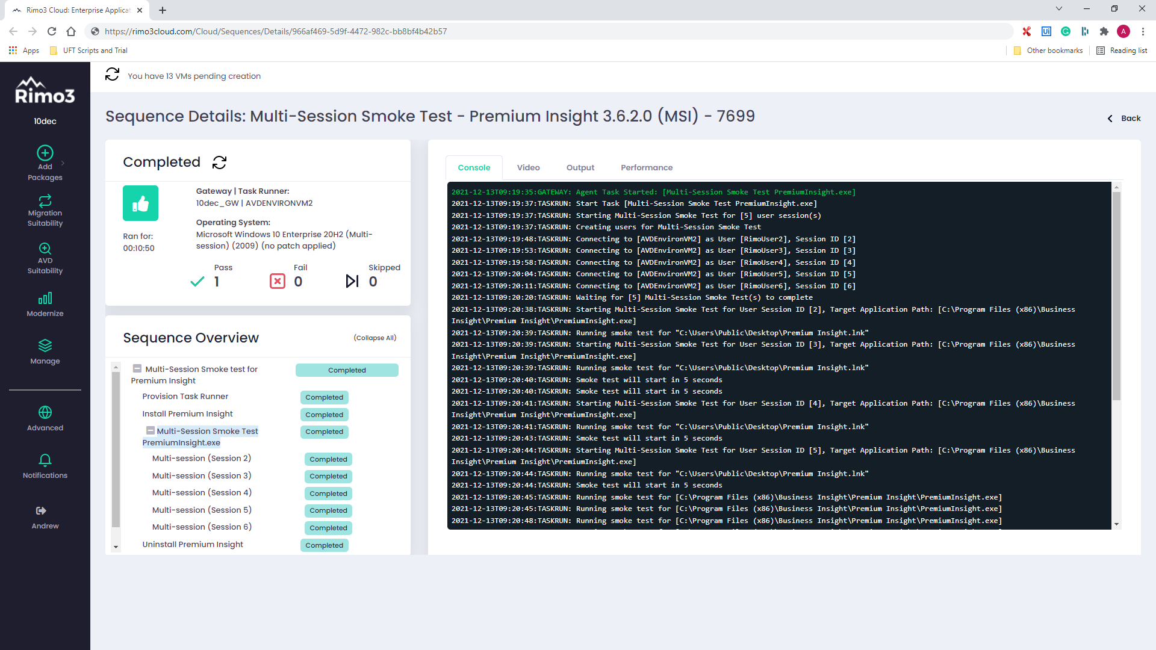1156x650 pixels.
Task: Click Collapse All in Sequence Overview
Action: [x=374, y=338]
